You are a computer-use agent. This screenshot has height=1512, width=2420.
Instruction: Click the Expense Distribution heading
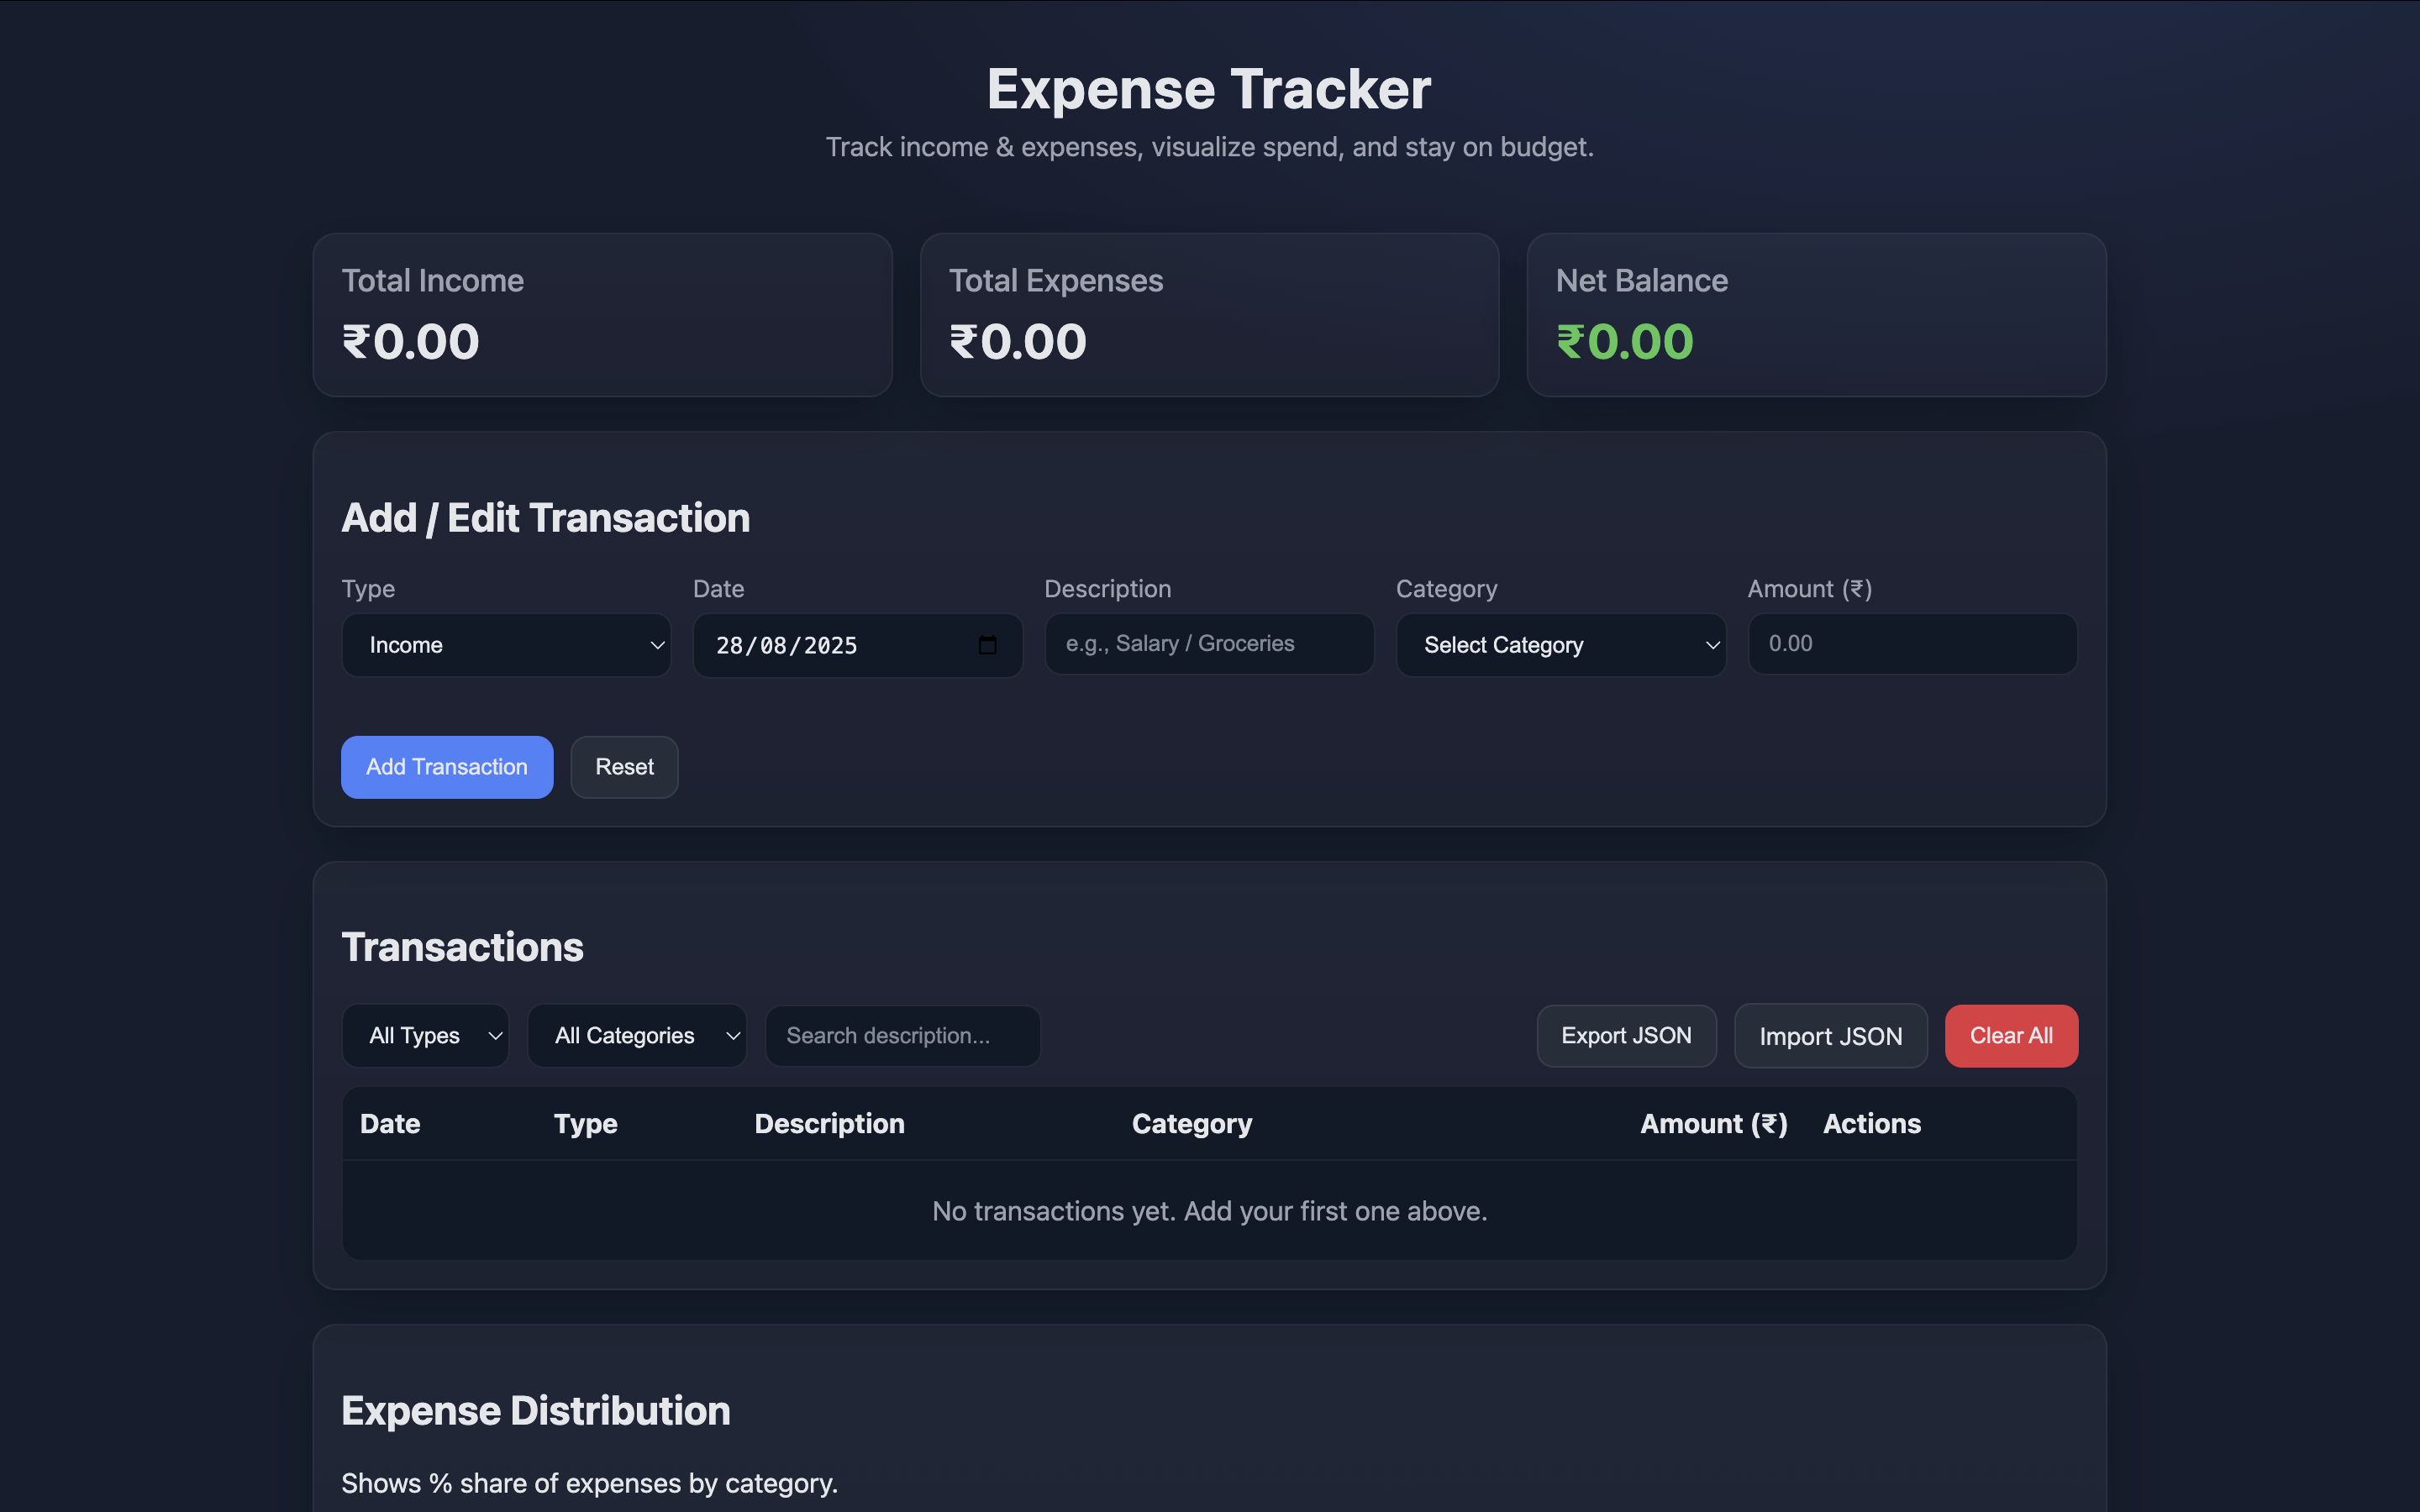coord(536,1411)
